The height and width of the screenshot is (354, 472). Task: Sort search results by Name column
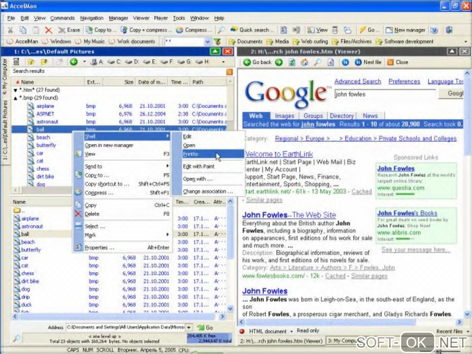pyautogui.click(x=48, y=82)
